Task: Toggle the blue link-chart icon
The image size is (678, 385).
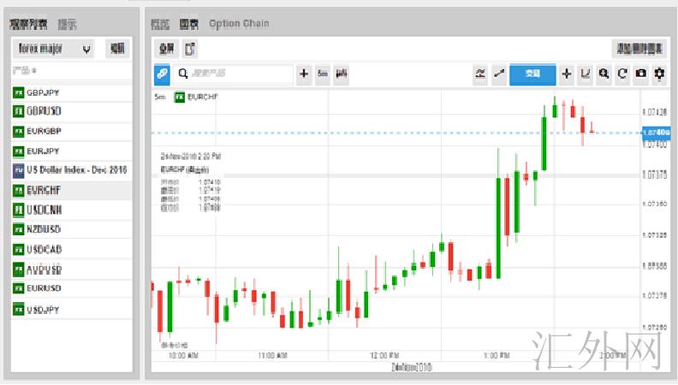Action: 162,74
